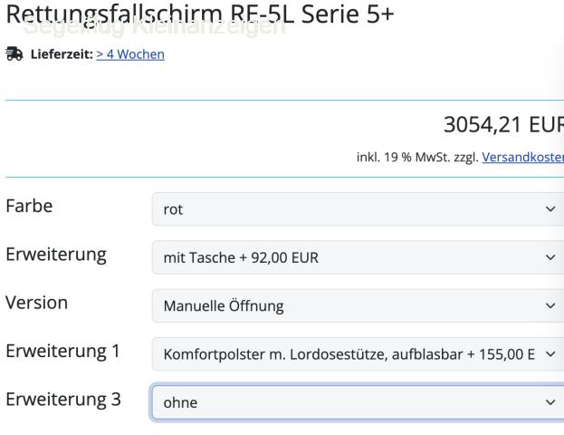Click the delivery truck icon
Image resolution: width=564 pixels, height=435 pixels.
[x=13, y=54]
